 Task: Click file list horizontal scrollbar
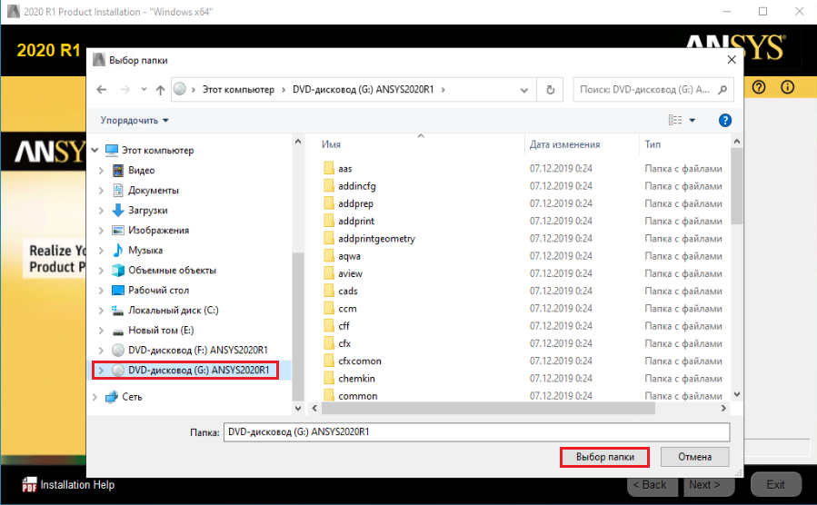click(x=488, y=409)
